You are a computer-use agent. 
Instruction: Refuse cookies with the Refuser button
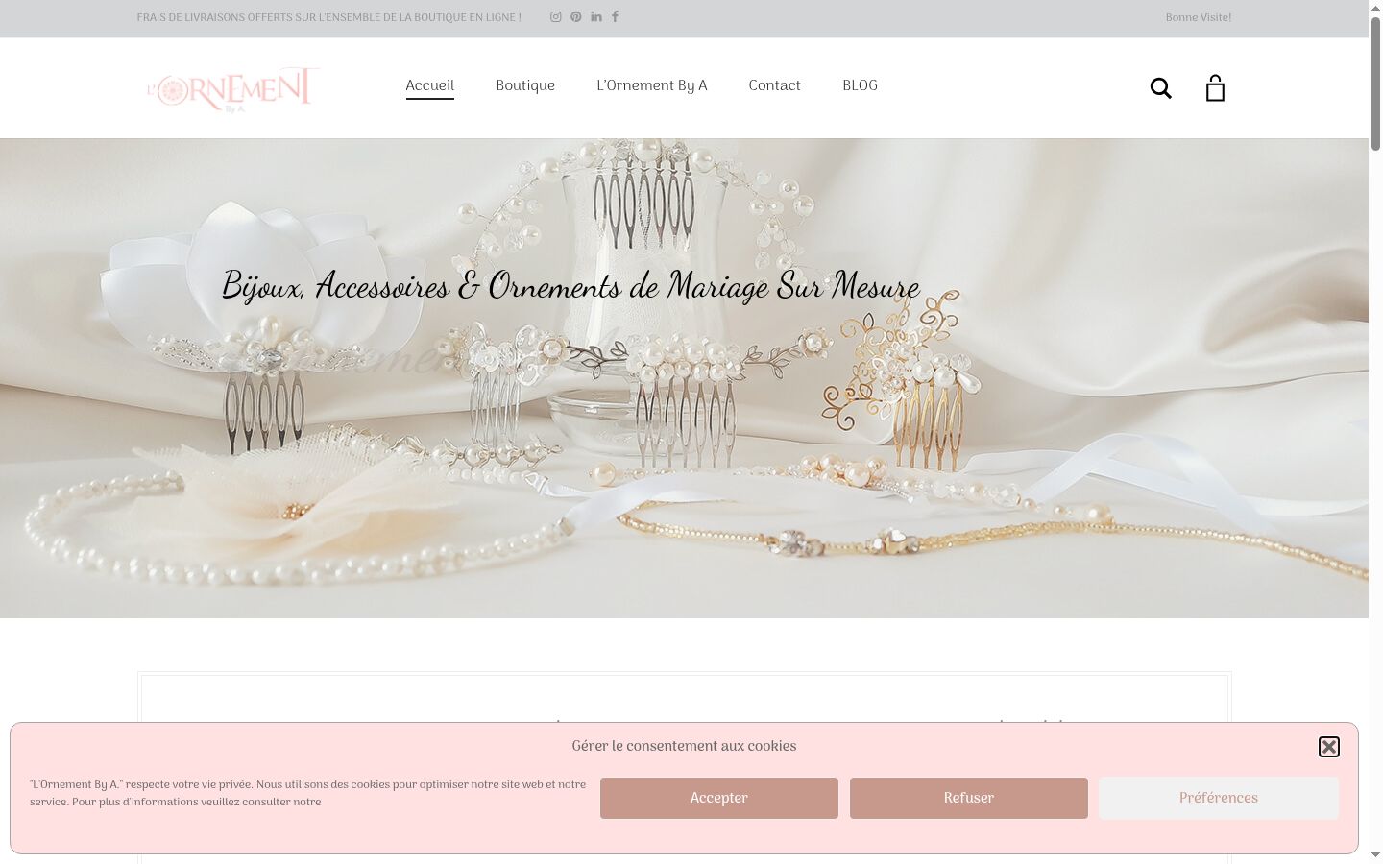tap(969, 798)
